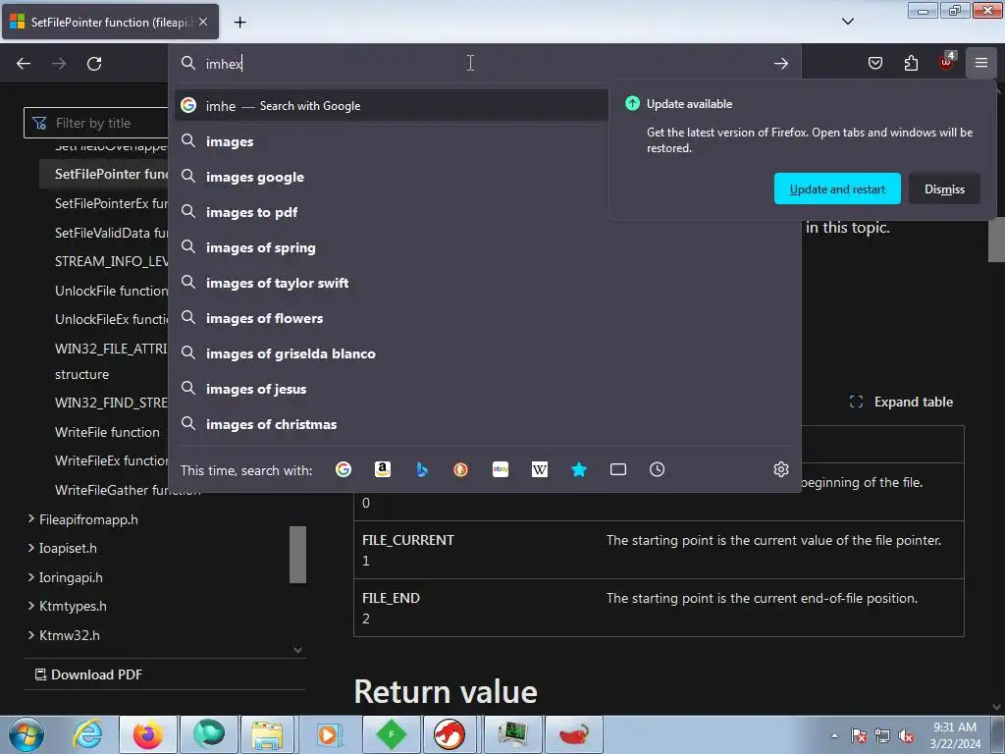Open File Explorer folder taskbar icon

(267, 734)
